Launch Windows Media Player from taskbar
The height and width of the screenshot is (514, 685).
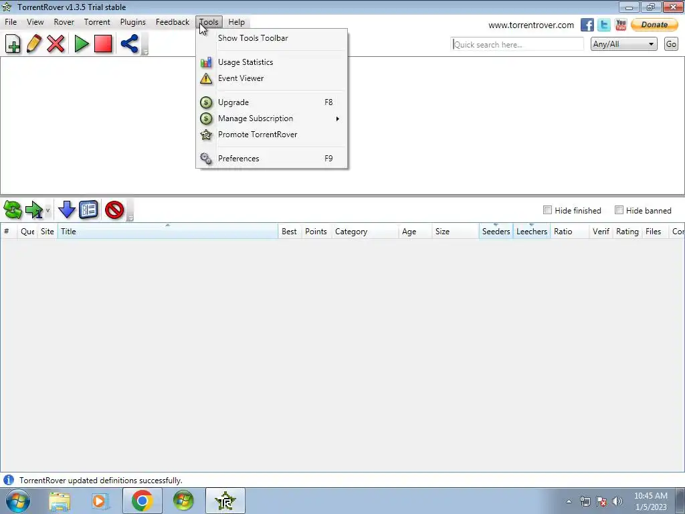(100, 501)
